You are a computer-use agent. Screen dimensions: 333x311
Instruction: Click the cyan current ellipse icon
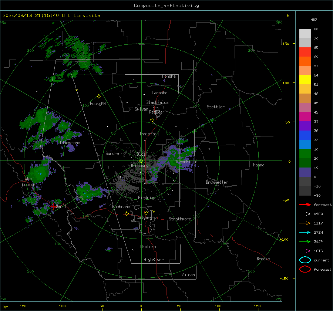tap(305, 260)
